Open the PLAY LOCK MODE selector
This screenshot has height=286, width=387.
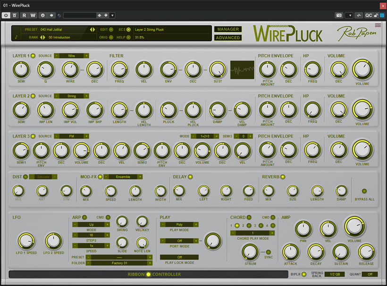pos(179,257)
